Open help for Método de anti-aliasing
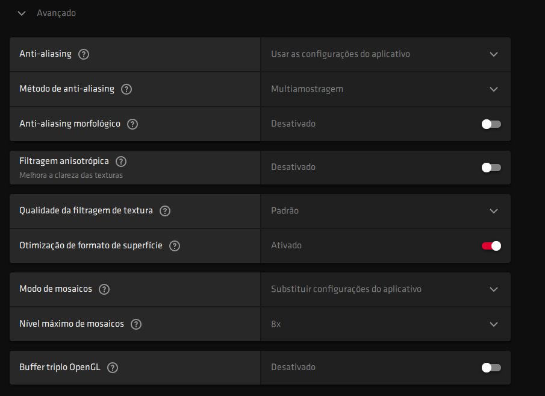The width and height of the screenshot is (545, 396). click(x=126, y=89)
